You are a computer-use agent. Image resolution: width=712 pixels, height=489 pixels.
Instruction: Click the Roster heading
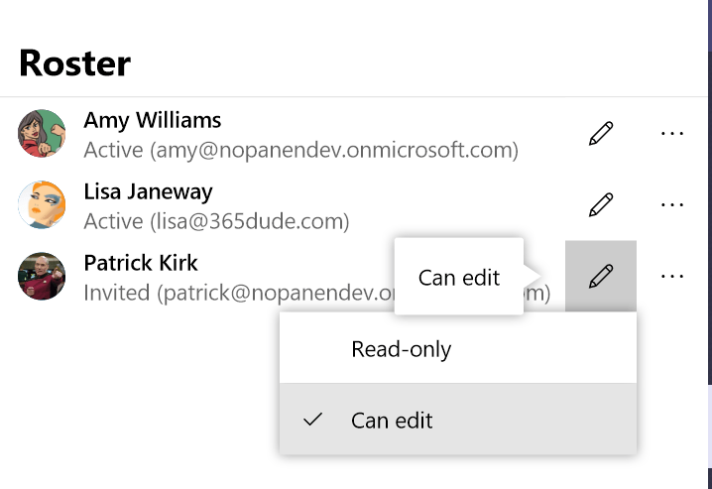point(74,63)
